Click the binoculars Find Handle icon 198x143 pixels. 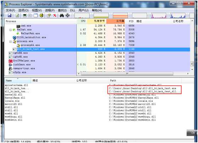pos(62,15)
